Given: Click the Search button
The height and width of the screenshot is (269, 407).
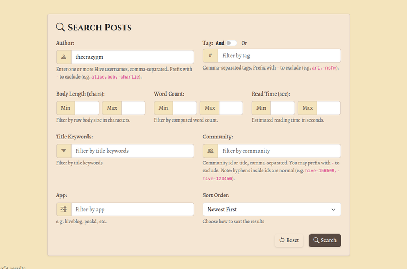Looking at the screenshot, I should coord(325,240).
